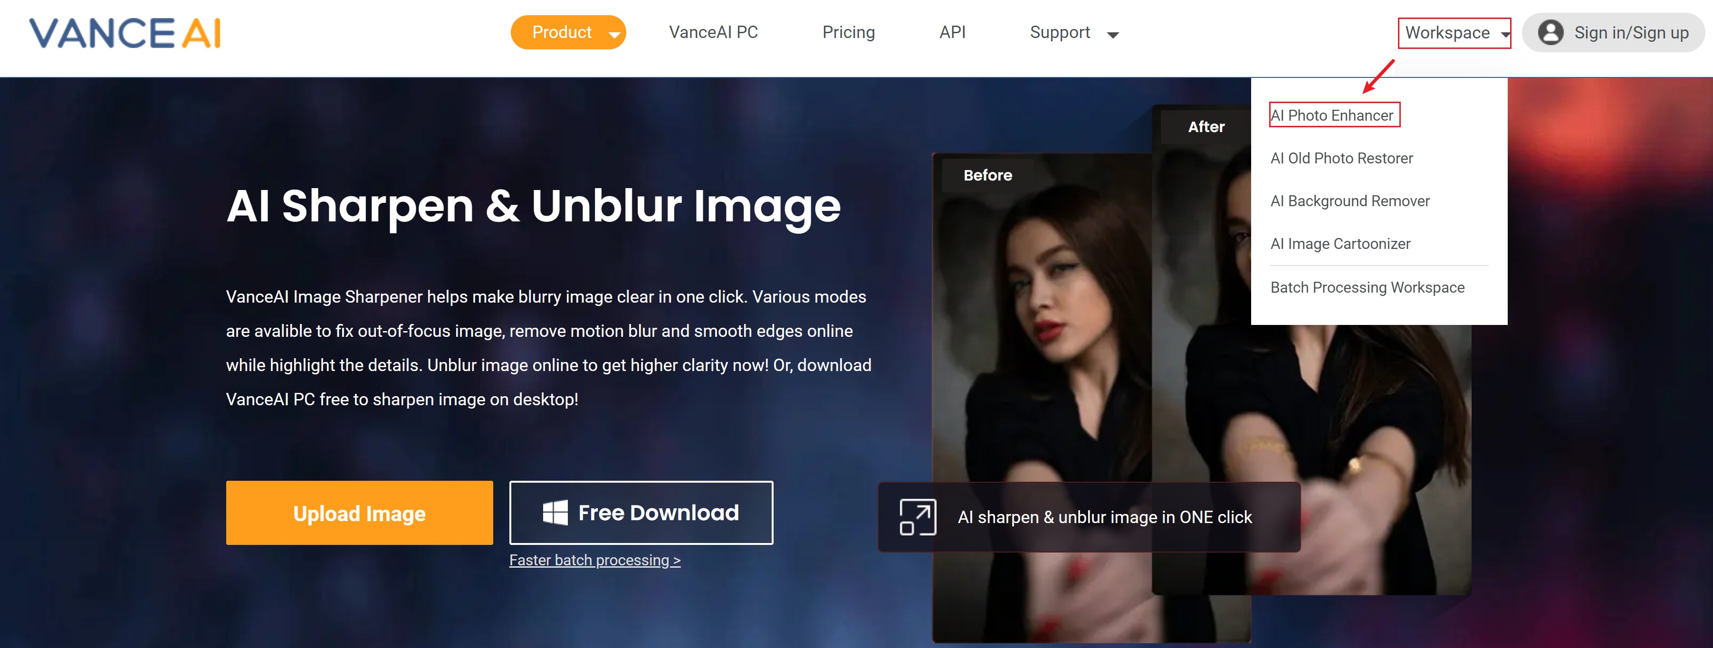This screenshot has height=648, width=1713.
Task: Click the user avatar icon
Action: [x=1551, y=33]
